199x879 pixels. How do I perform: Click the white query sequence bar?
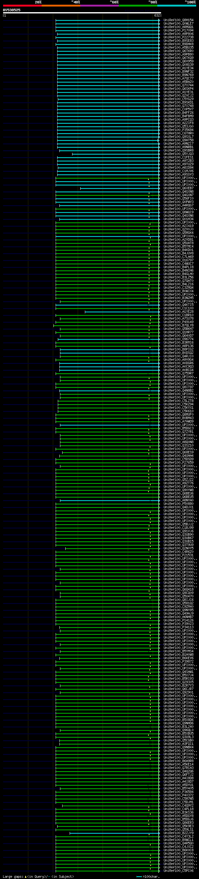(x=82, y=12)
